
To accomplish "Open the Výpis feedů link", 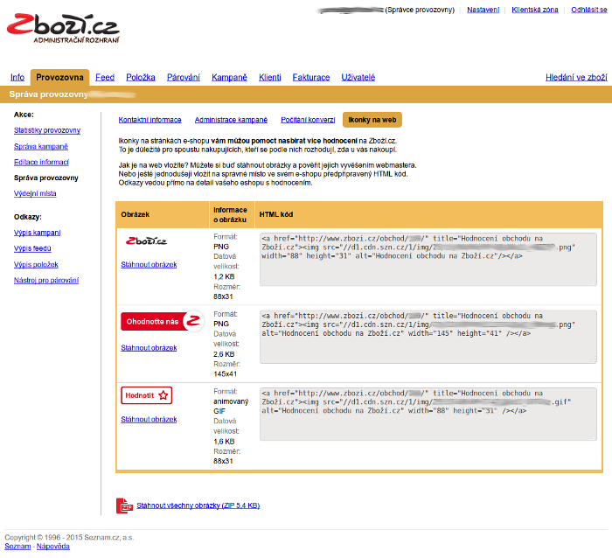I will click(32, 248).
